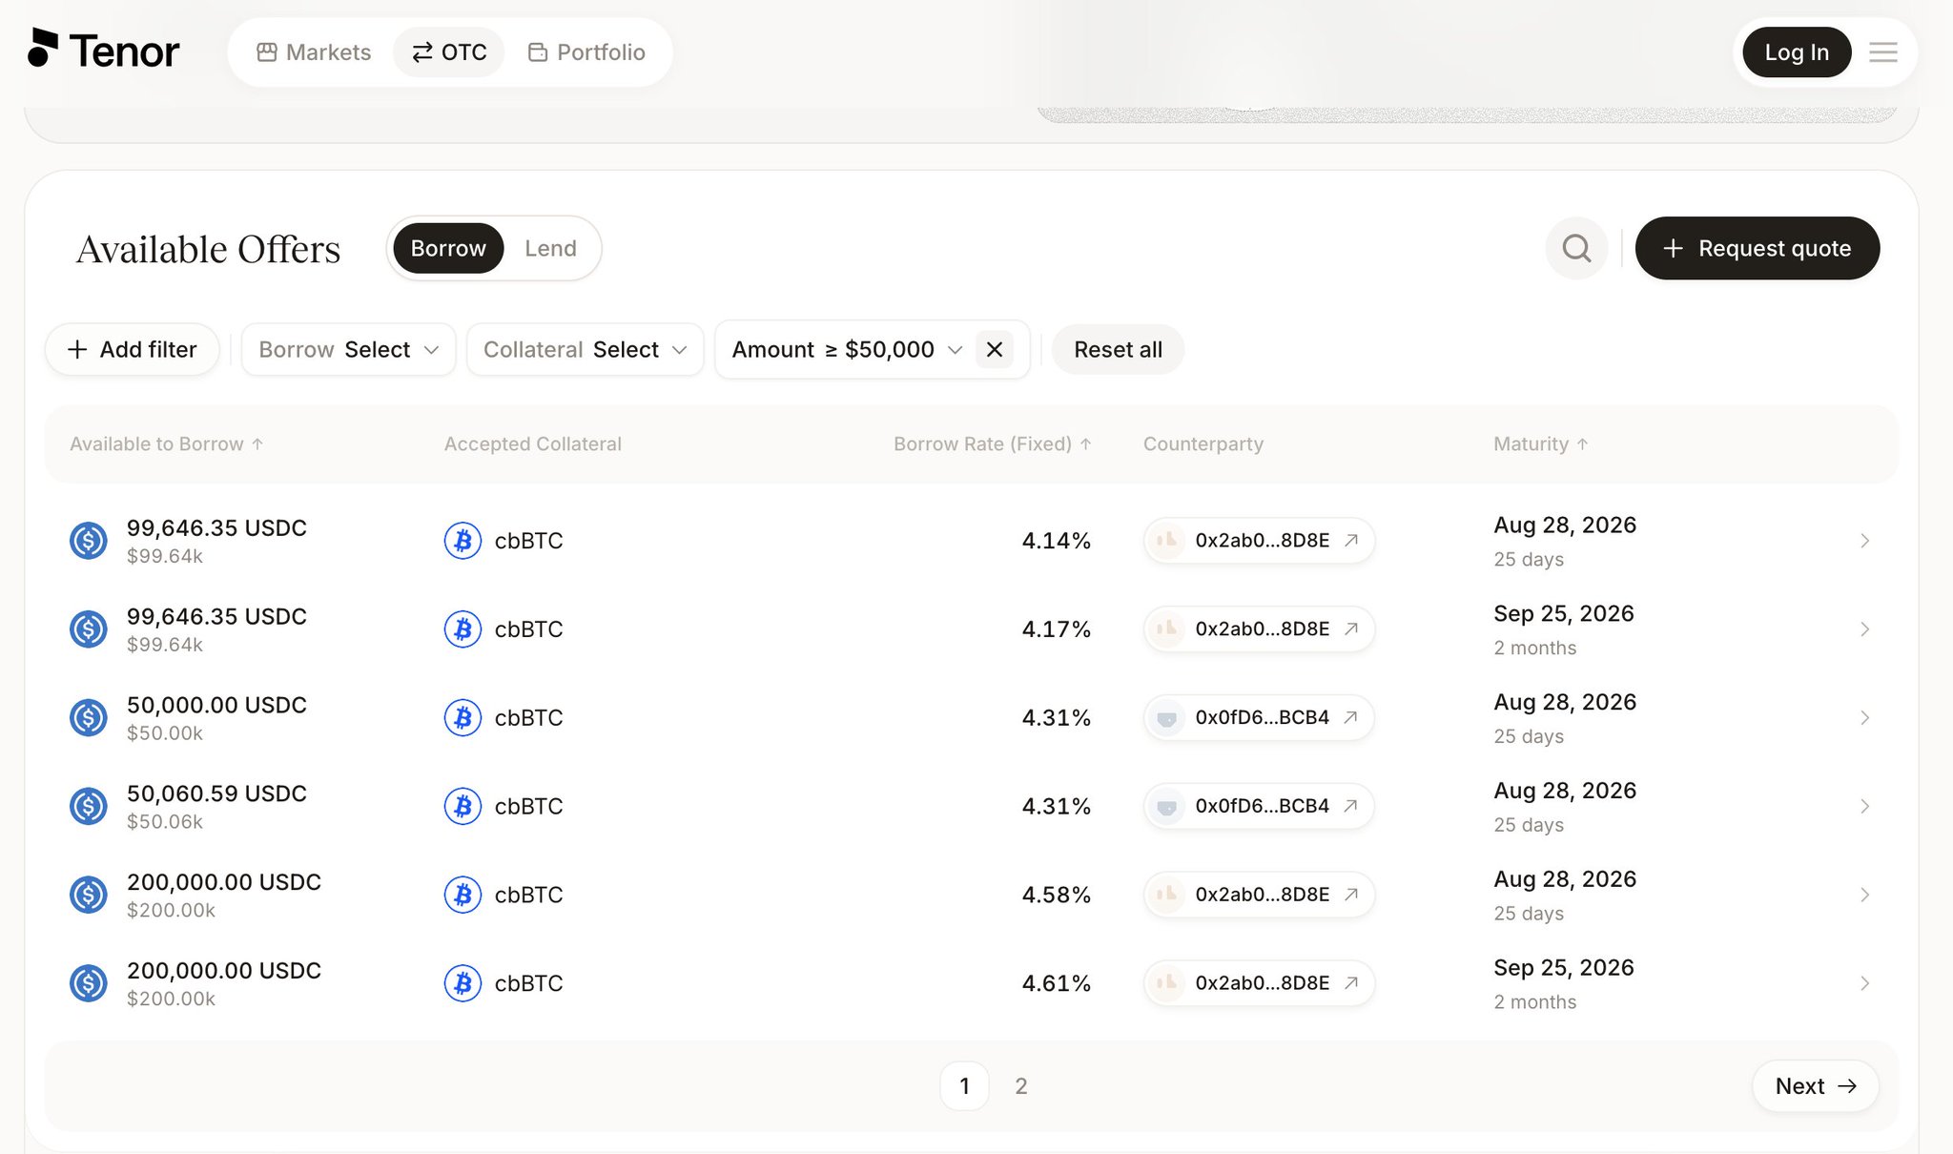Click cbBTC icon in 4.58% row
The height and width of the screenshot is (1154, 1953).
(463, 895)
